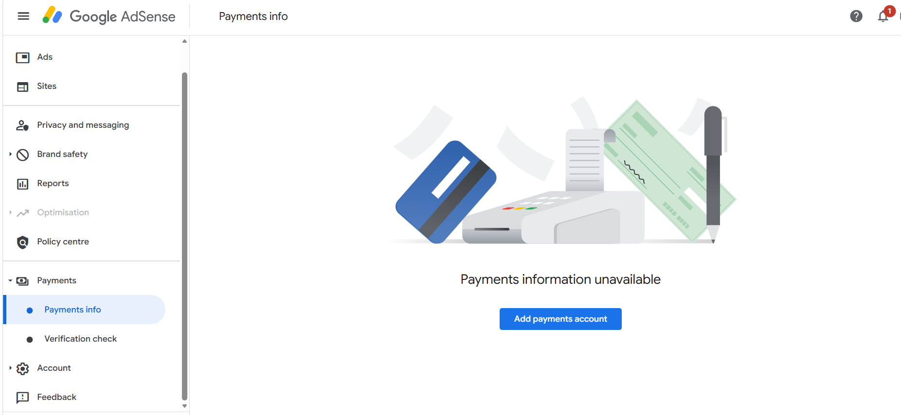Expand the Brand safety section arrow
The image size is (901, 415).
coord(10,154)
